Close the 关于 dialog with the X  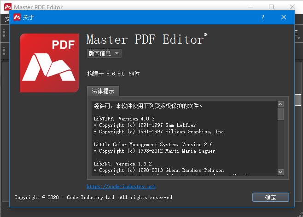[284, 17]
